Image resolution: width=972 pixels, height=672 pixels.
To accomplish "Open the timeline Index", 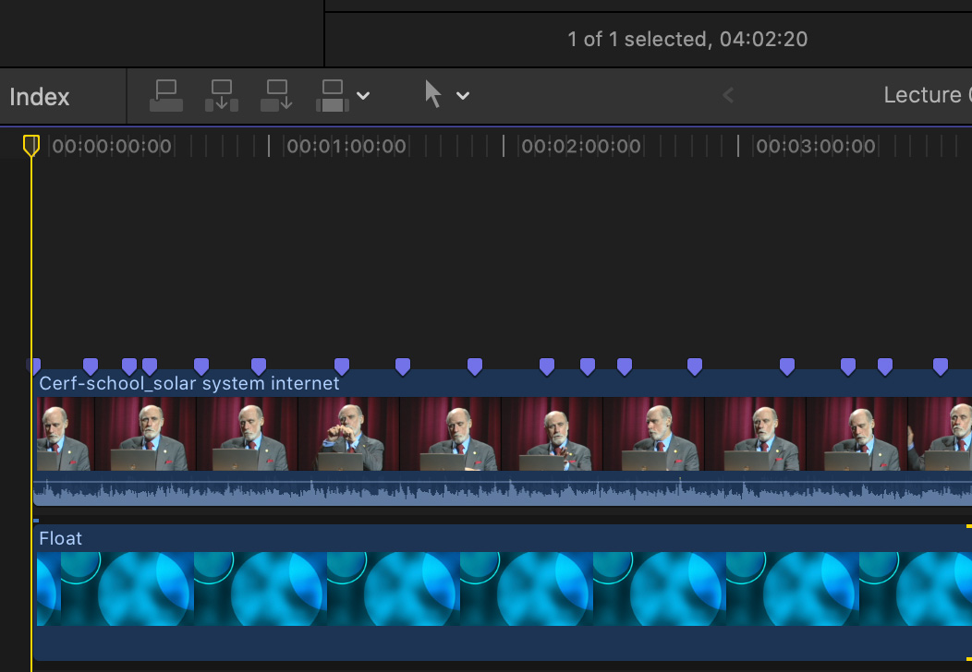I will pyautogui.click(x=40, y=97).
